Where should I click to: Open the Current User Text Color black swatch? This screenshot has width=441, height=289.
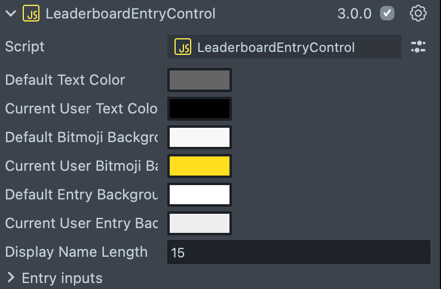pos(200,109)
